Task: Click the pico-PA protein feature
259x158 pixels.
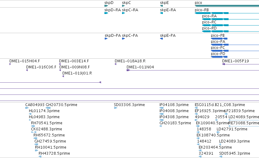Action: (x=235, y=45)
